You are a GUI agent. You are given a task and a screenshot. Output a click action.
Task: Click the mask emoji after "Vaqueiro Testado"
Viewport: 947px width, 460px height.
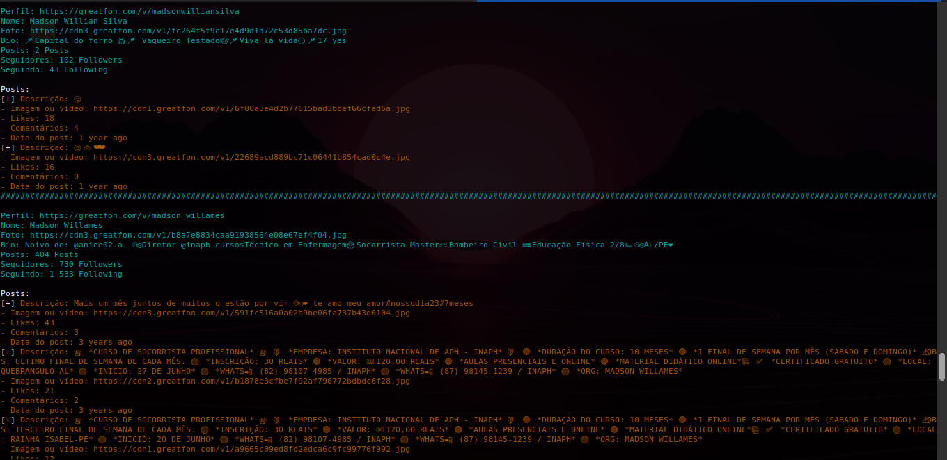(224, 40)
